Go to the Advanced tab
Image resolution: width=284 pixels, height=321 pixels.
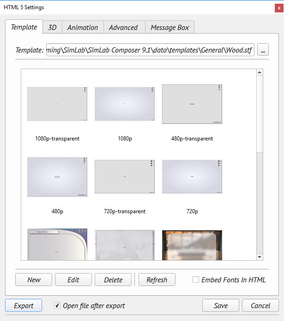pyautogui.click(x=123, y=28)
